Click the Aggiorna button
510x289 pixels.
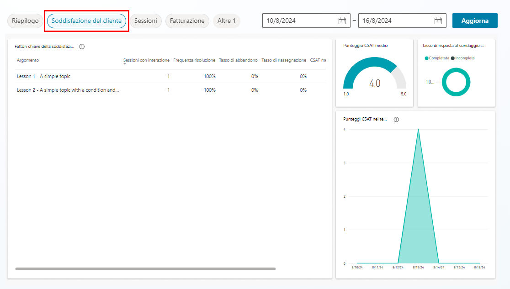tap(475, 21)
